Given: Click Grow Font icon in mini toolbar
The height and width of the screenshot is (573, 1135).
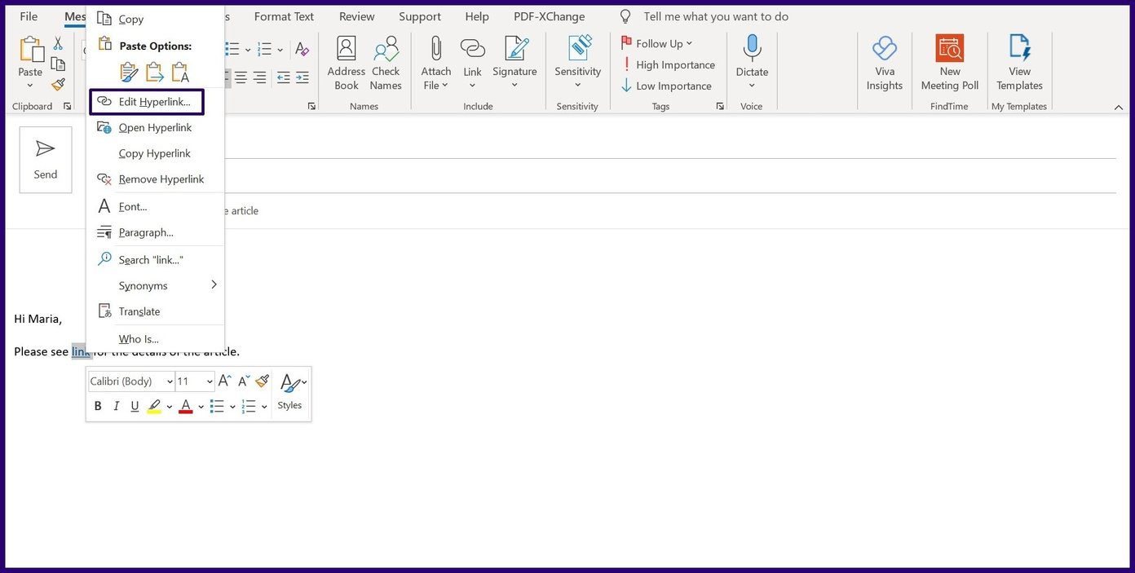Looking at the screenshot, I should pyautogui.click(x=225, y=381).
